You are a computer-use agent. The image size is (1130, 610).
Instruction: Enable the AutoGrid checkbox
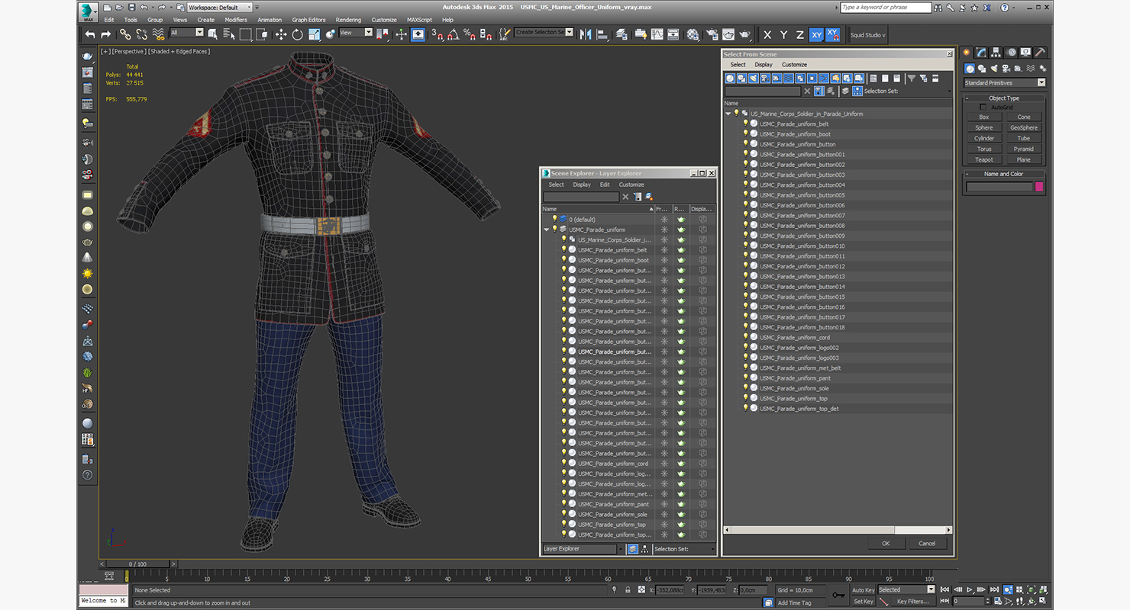pos(983,108)
